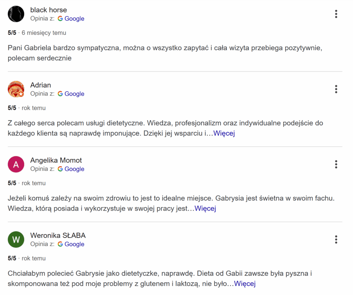Expand Weronika SŁABA's review with Więcej

point(245,284)
